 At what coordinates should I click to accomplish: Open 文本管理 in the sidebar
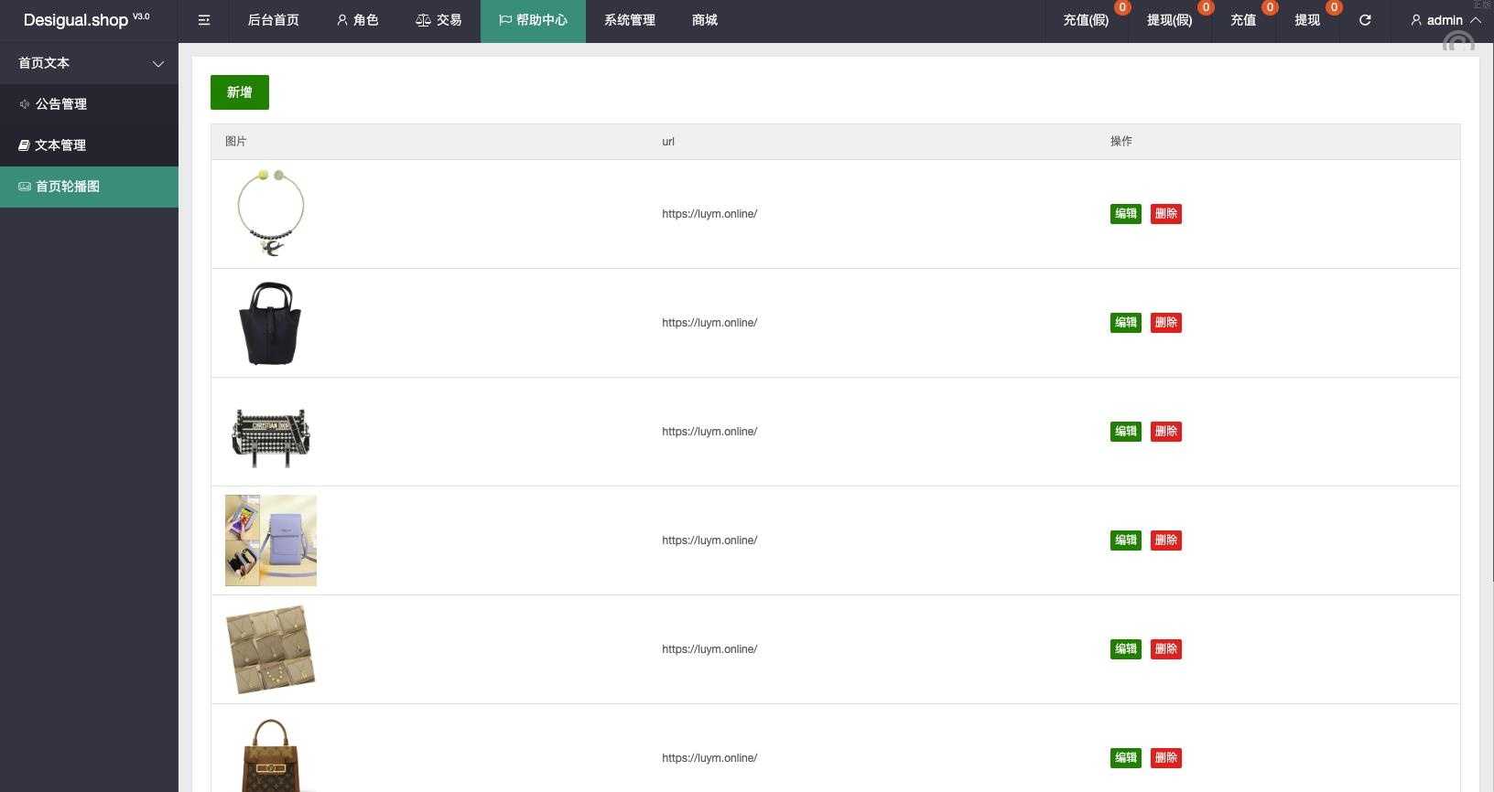click(60, 145)
